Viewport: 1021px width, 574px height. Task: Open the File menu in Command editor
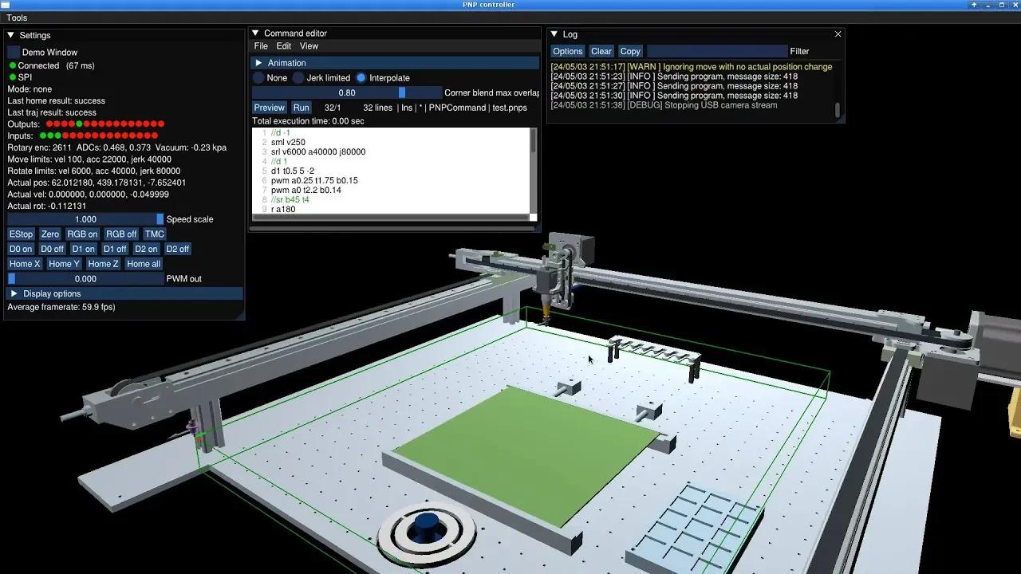(261, 46)
